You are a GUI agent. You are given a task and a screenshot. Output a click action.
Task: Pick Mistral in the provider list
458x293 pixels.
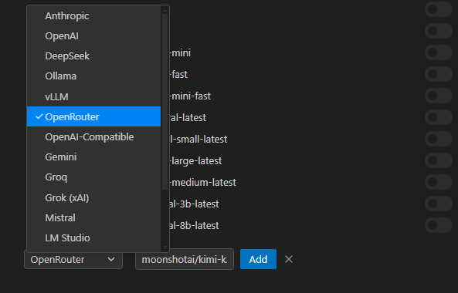(93, 217)
